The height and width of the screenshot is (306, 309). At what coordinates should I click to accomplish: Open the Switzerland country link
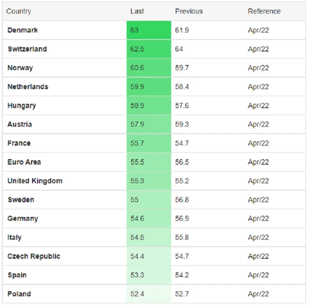(27, 49)
